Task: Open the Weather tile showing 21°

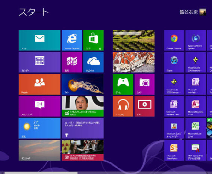Action: (x=40, y=128)
